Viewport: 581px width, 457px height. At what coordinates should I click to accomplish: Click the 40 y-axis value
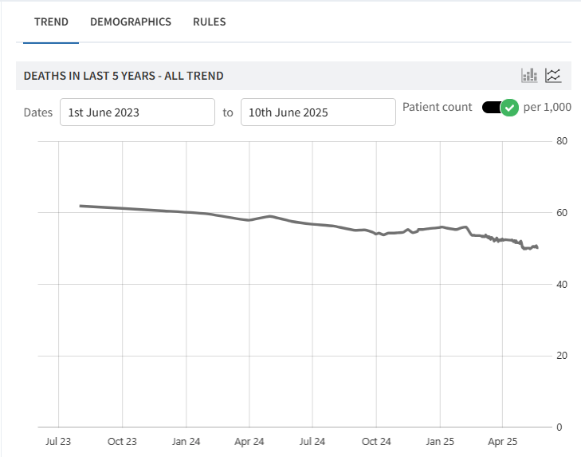(562, 284)
